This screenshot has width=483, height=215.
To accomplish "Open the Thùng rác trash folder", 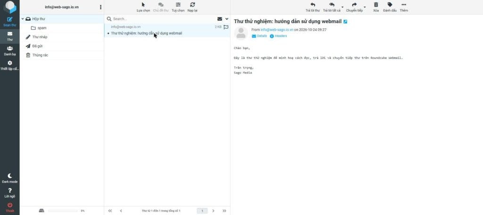I will [x=62, y=55].
